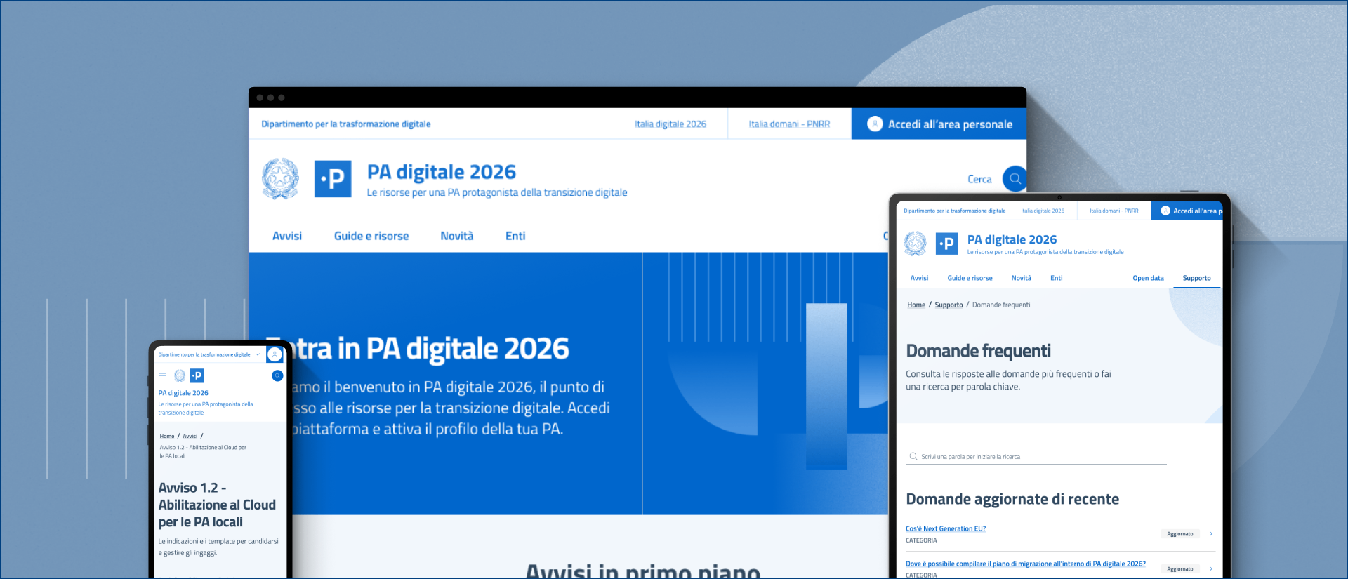Click the user icon in tablet's Accedi button
Image resolution: width=1348 pixels, height=579 pixels.
click(1165, 211)
